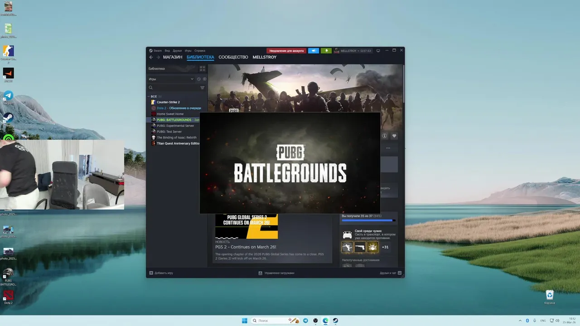
Task: Select the pistol achievement badge
Action: [360, 247]
